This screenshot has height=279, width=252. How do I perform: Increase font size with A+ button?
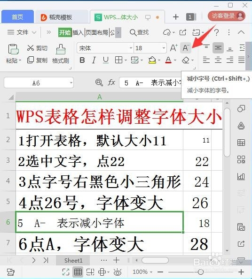(173, 48)
